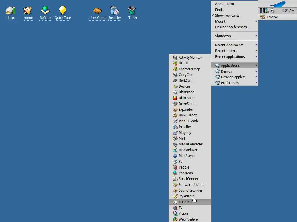Open the BeBook desktop icon
297x222 pixels.
[46, 13]
